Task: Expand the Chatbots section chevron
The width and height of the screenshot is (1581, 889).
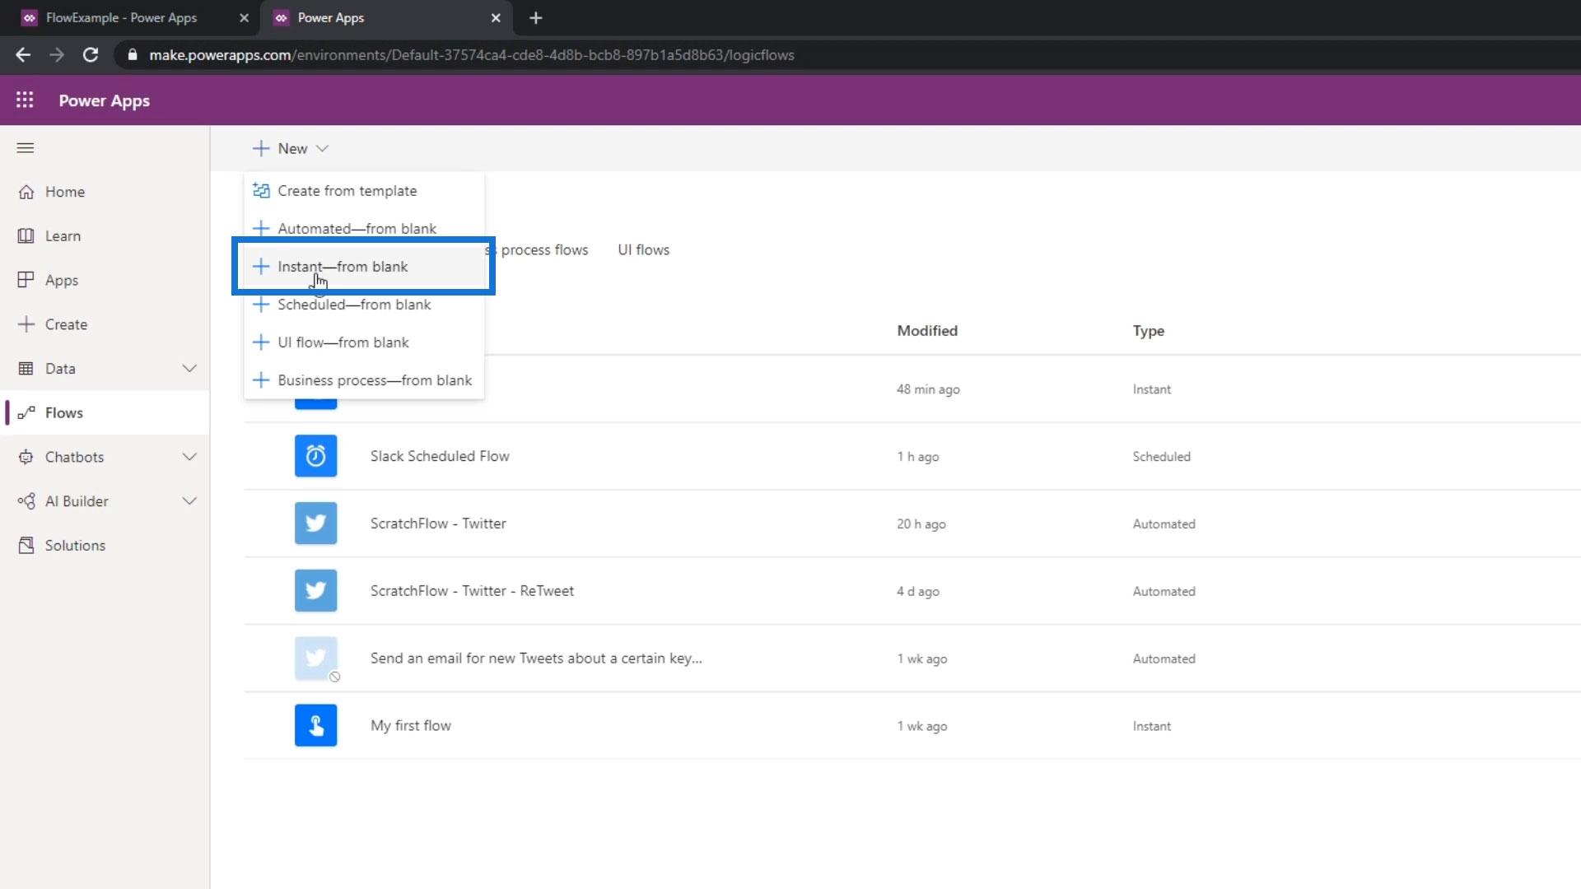Action: [189, 457]
